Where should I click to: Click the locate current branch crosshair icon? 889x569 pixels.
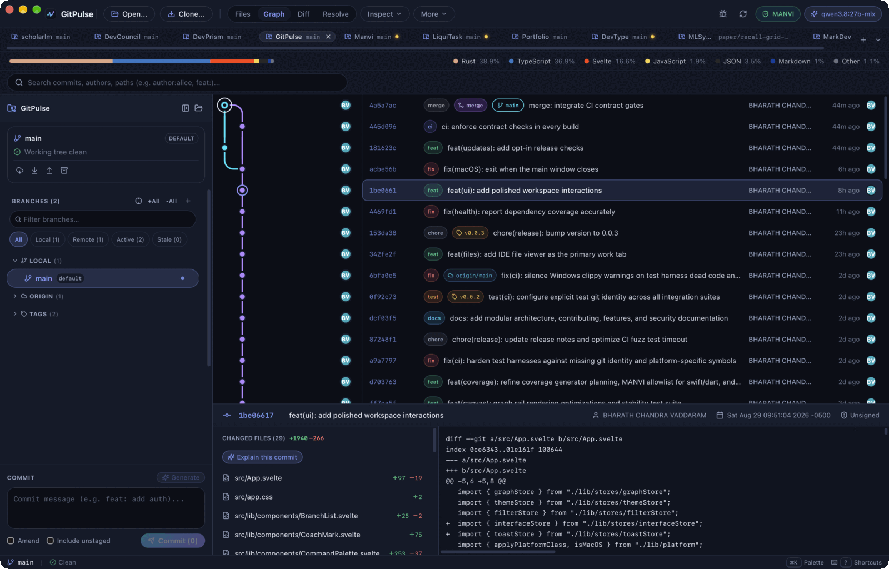tap(138, 201)
